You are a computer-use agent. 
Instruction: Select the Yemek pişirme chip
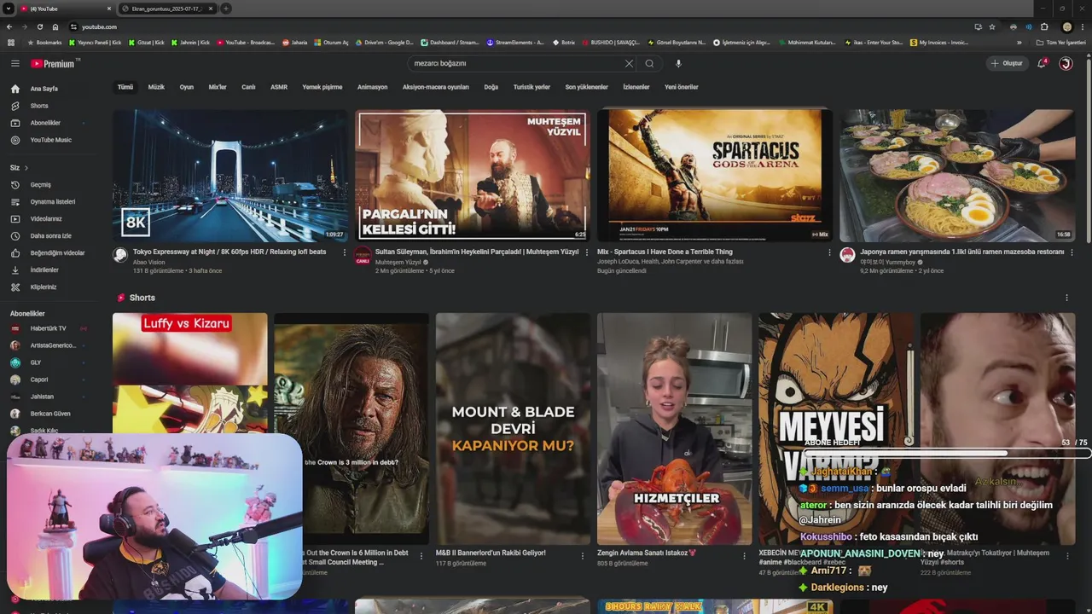(322, 87)
